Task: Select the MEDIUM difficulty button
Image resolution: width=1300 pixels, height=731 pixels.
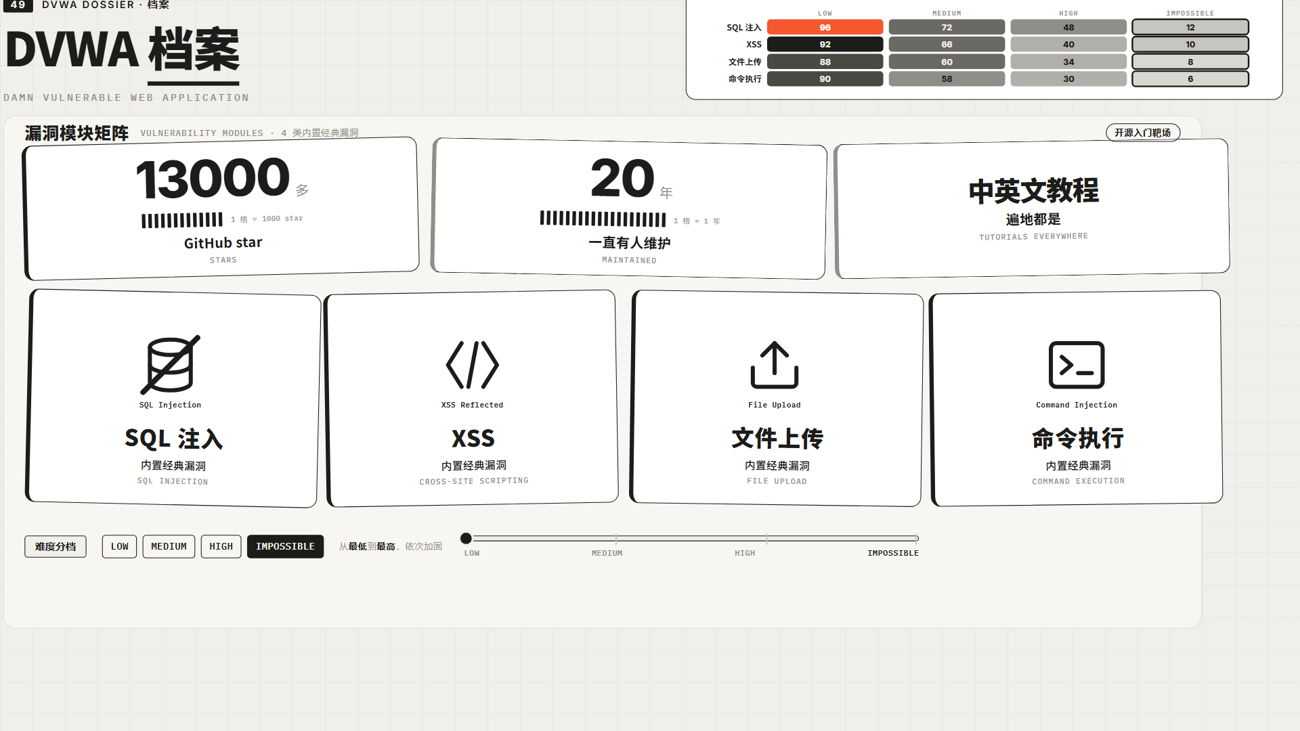Action: [x=169, y=546]
